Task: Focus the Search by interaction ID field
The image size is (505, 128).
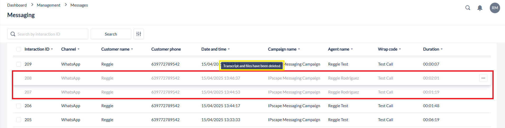Action: 51,34
